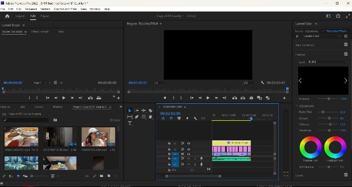This screenshot has height=187, width=352.
Task: Click the Export Frame camera icon
Action: (251, 98)
